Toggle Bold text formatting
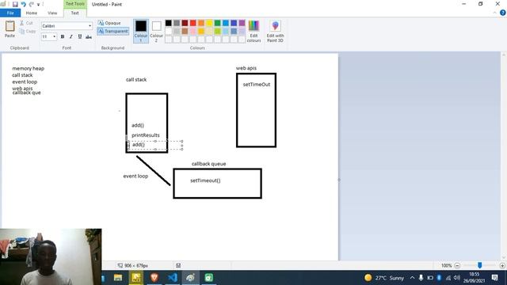The image size is (507, 285). 63,37
